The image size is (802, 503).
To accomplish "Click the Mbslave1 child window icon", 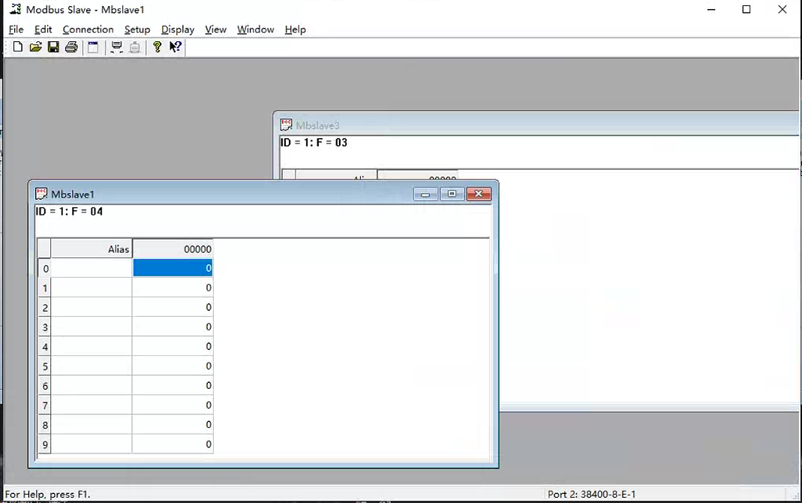I will pos(41,194).
